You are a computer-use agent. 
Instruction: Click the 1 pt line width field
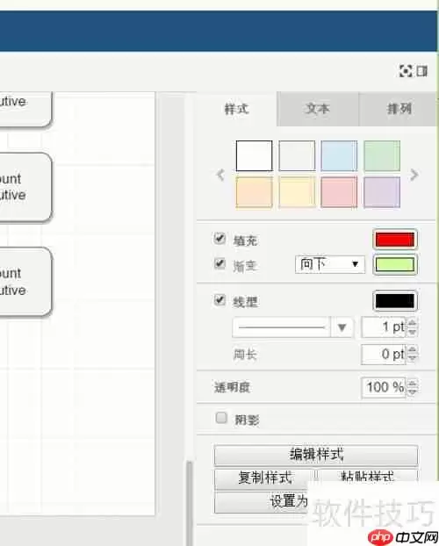[384, 327]
